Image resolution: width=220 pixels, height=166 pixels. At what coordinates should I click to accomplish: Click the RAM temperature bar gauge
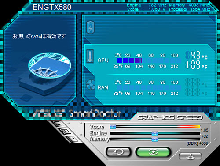click(x=149, y=87)
